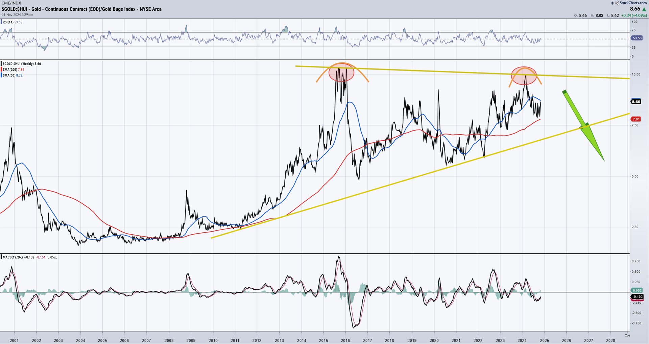Click the "2015" year label on the time axis
Image resolution: width=649 pixels, height=344 pixels.
click(323, 341)
